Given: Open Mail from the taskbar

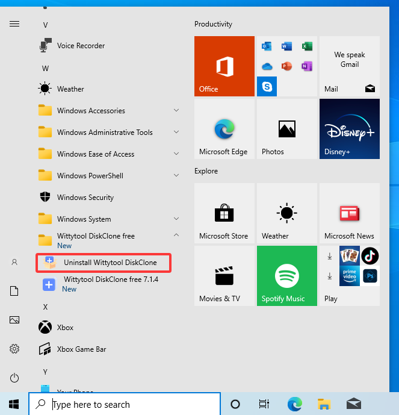Looking at the screenshot, I should click(353, 404).
